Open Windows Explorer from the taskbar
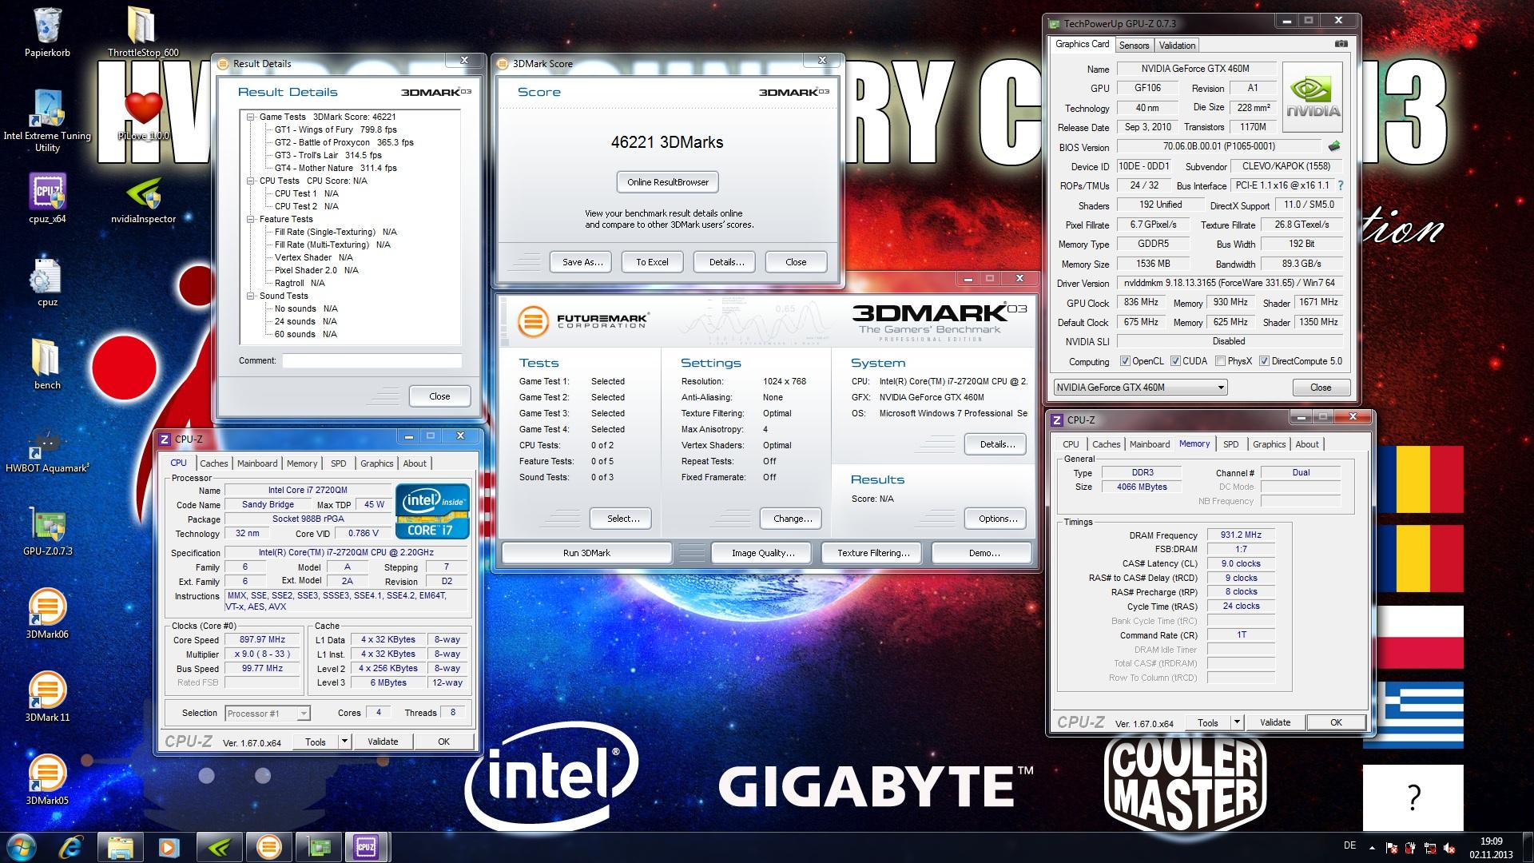Viewport: 1534px width, 863px height. pos(121,846)
